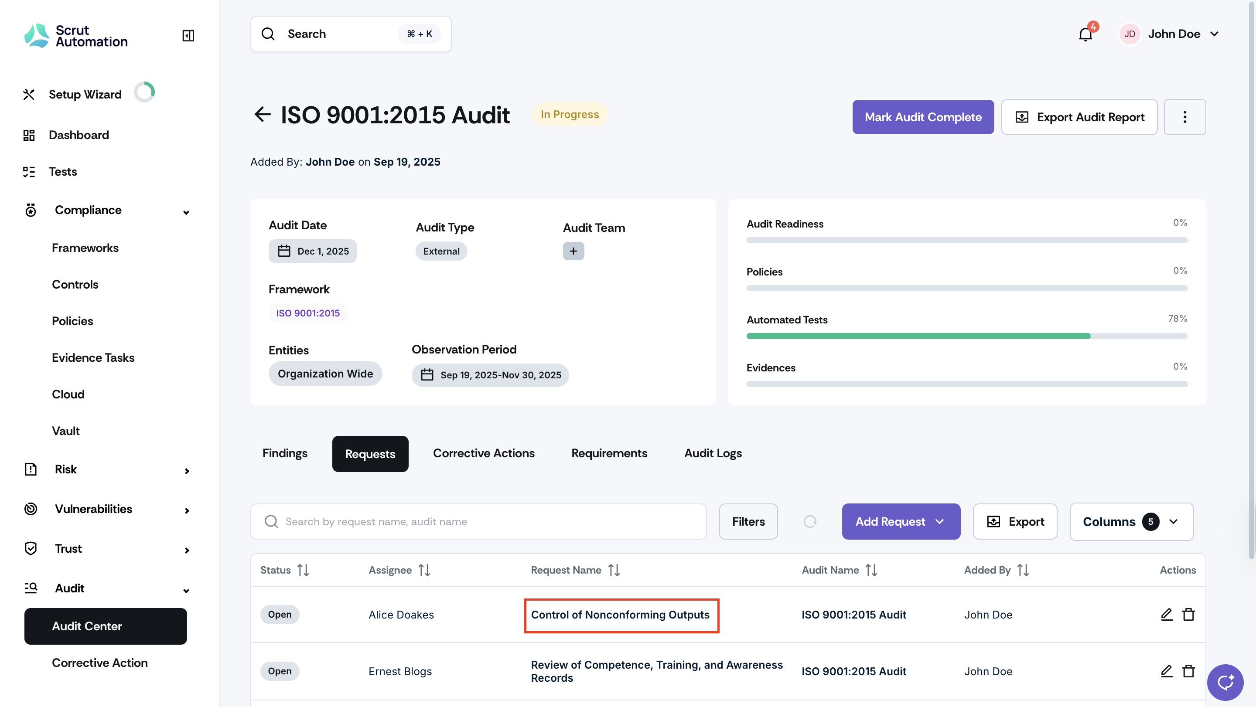Open Review of Competence, Training request
The width and height of the screenshot is (1256, 707).
(657, 671)
